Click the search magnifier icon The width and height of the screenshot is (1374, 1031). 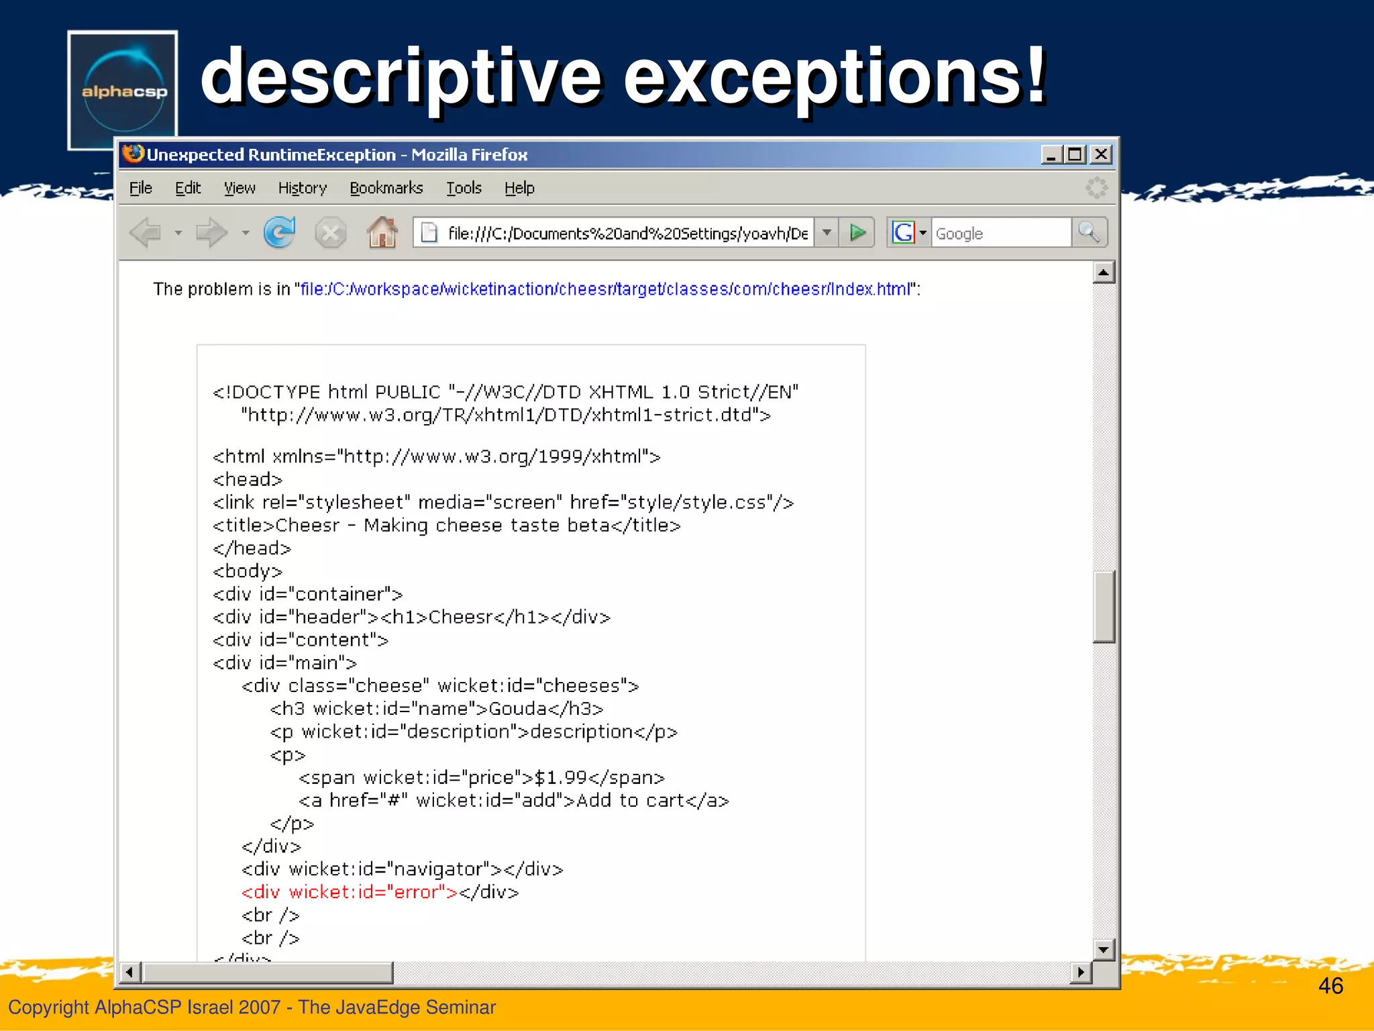coord(1088,233)
